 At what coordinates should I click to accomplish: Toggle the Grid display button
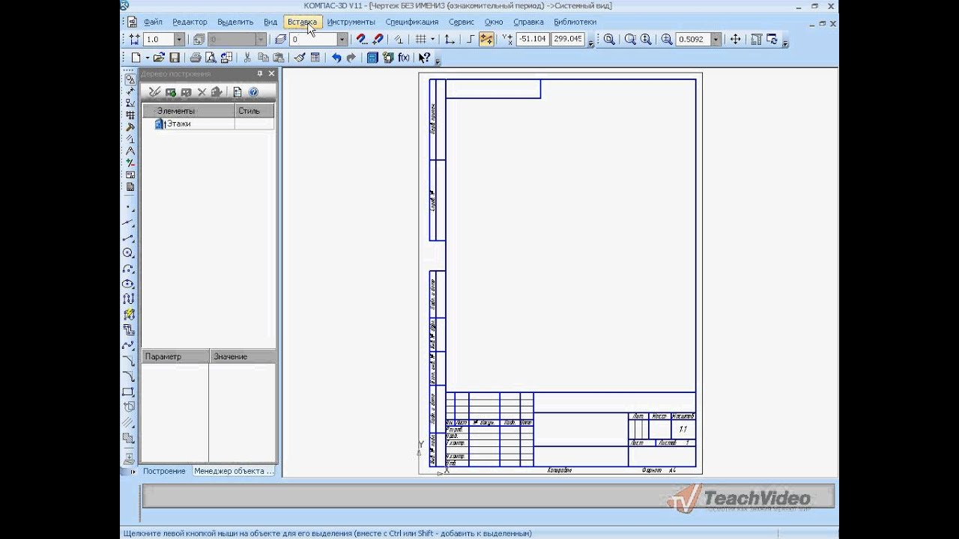[x=421, y=39]
